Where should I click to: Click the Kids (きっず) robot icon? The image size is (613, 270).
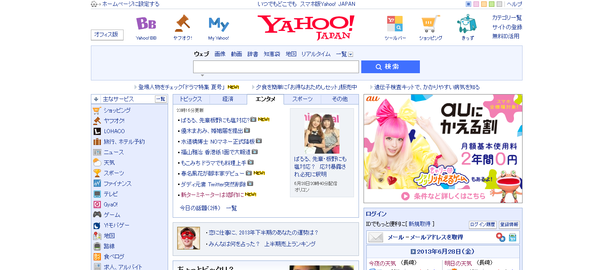(467, 24)
